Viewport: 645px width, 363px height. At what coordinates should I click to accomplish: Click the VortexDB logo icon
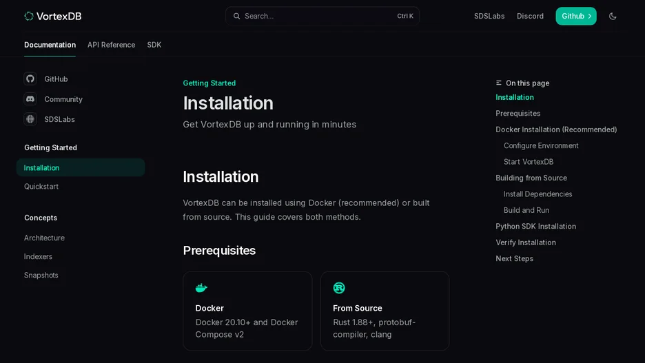point(29,16)
